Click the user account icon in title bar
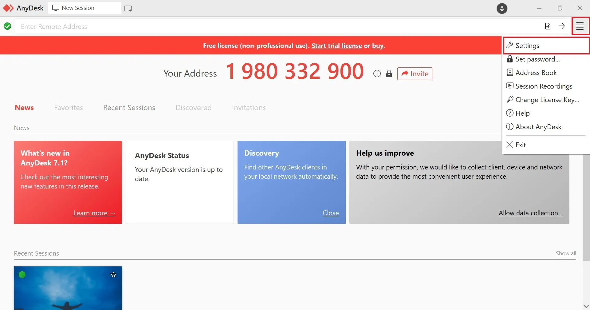Image resolution: width=590 pixels, height=310 pixels. click(x=502, y=8)
